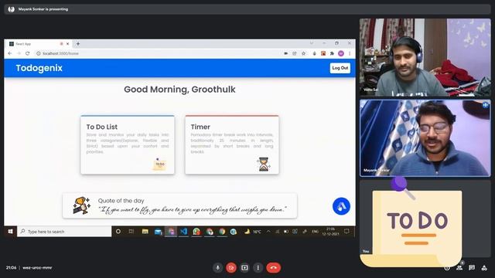
Task: Click the hourglass icon on Timer card
Action: (x=264, y=164)
